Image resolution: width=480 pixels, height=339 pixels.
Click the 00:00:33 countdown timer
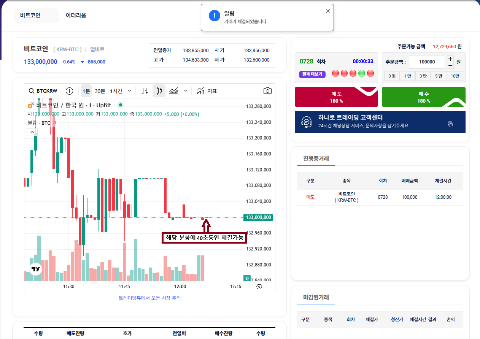(x=363, y=61)
